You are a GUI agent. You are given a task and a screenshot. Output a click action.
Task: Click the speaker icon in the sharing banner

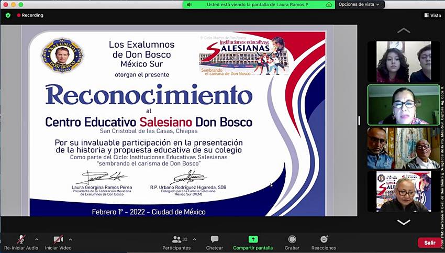pos(189,4)
